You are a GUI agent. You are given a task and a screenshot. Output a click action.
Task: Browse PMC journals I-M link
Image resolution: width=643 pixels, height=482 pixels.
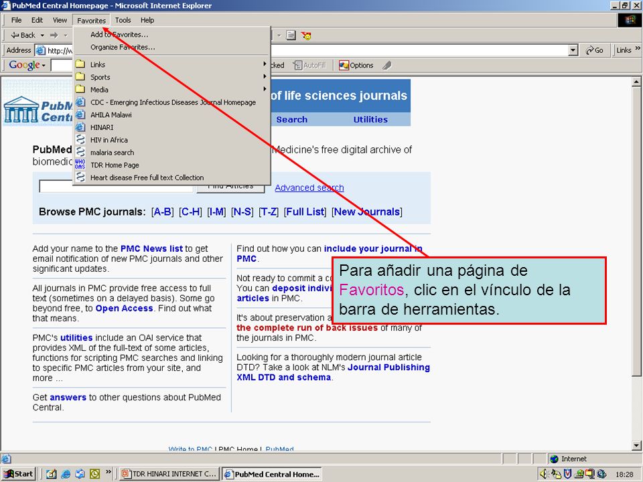(216, 212)
